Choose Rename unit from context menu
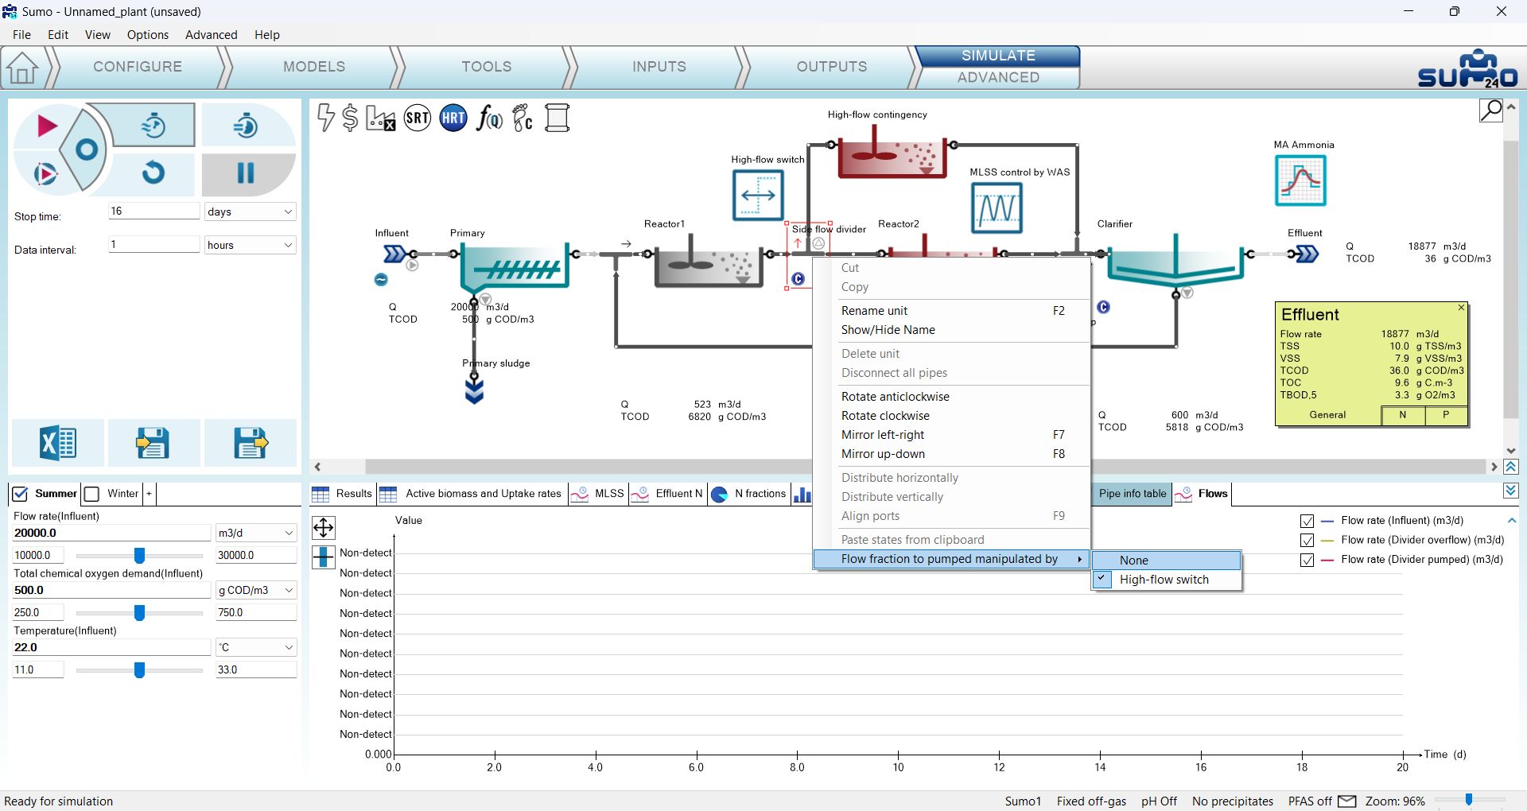 [x=951, y=311]
